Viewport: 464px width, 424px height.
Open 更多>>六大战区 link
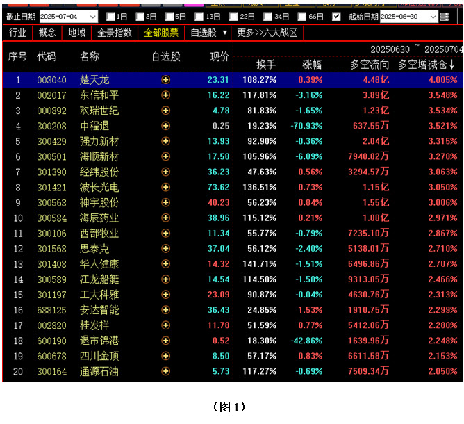pos(267,32)
